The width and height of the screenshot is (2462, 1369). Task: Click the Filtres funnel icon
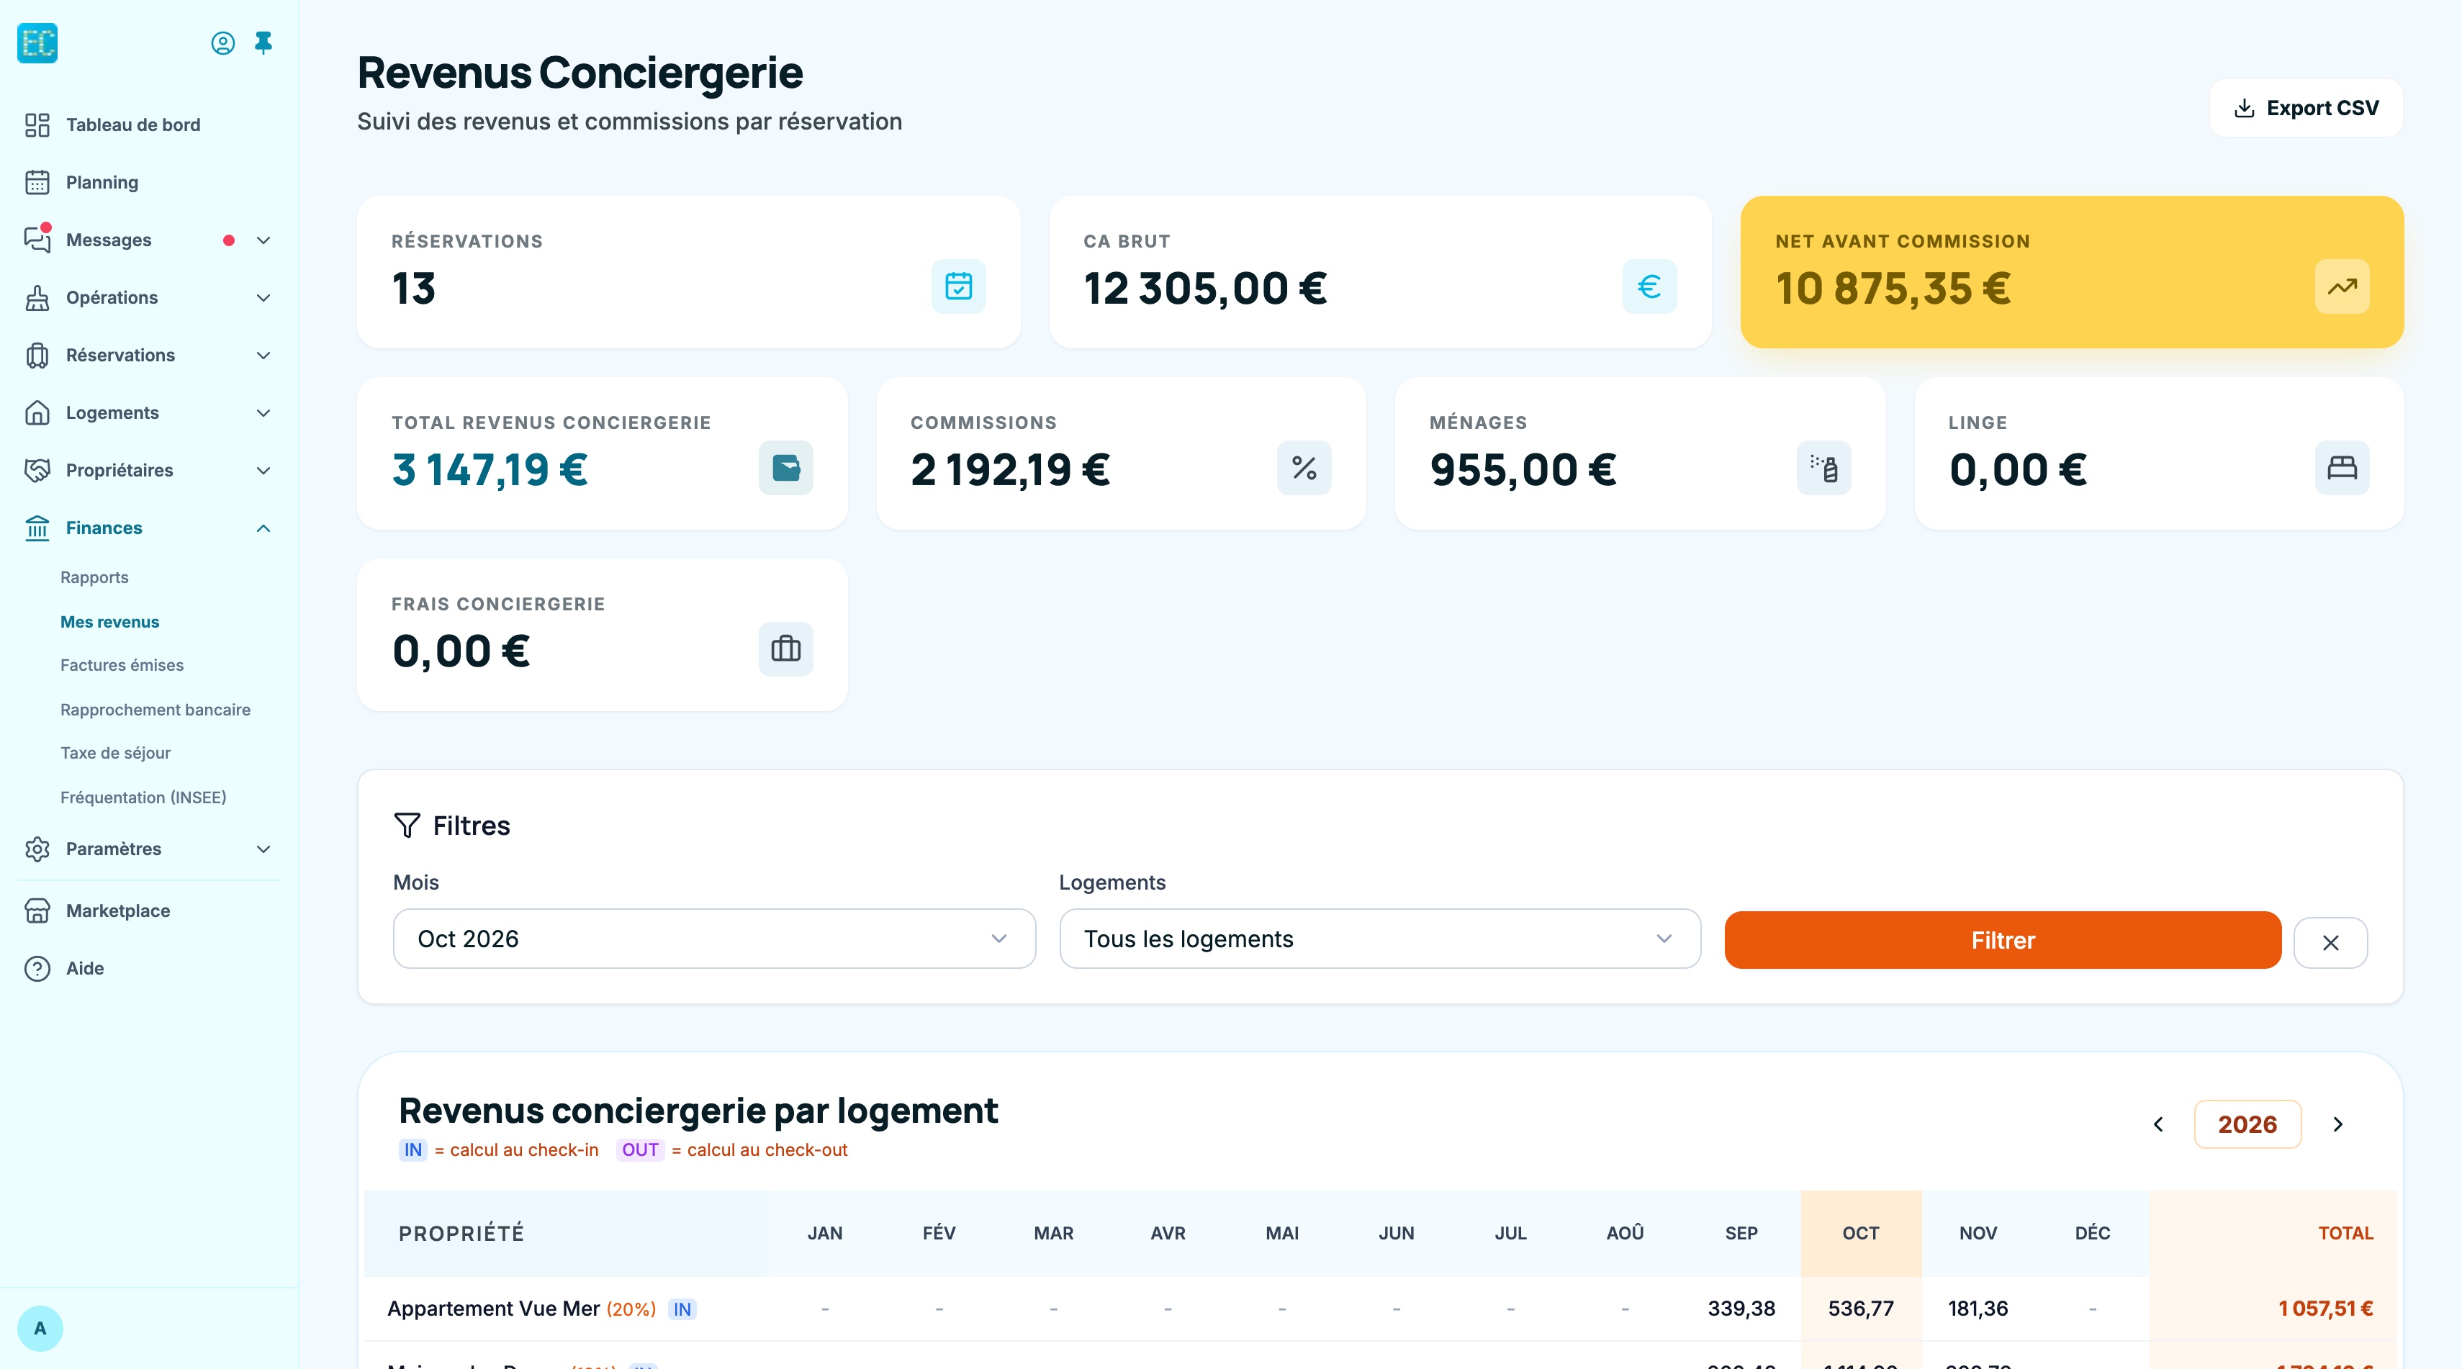click(407, 826)
